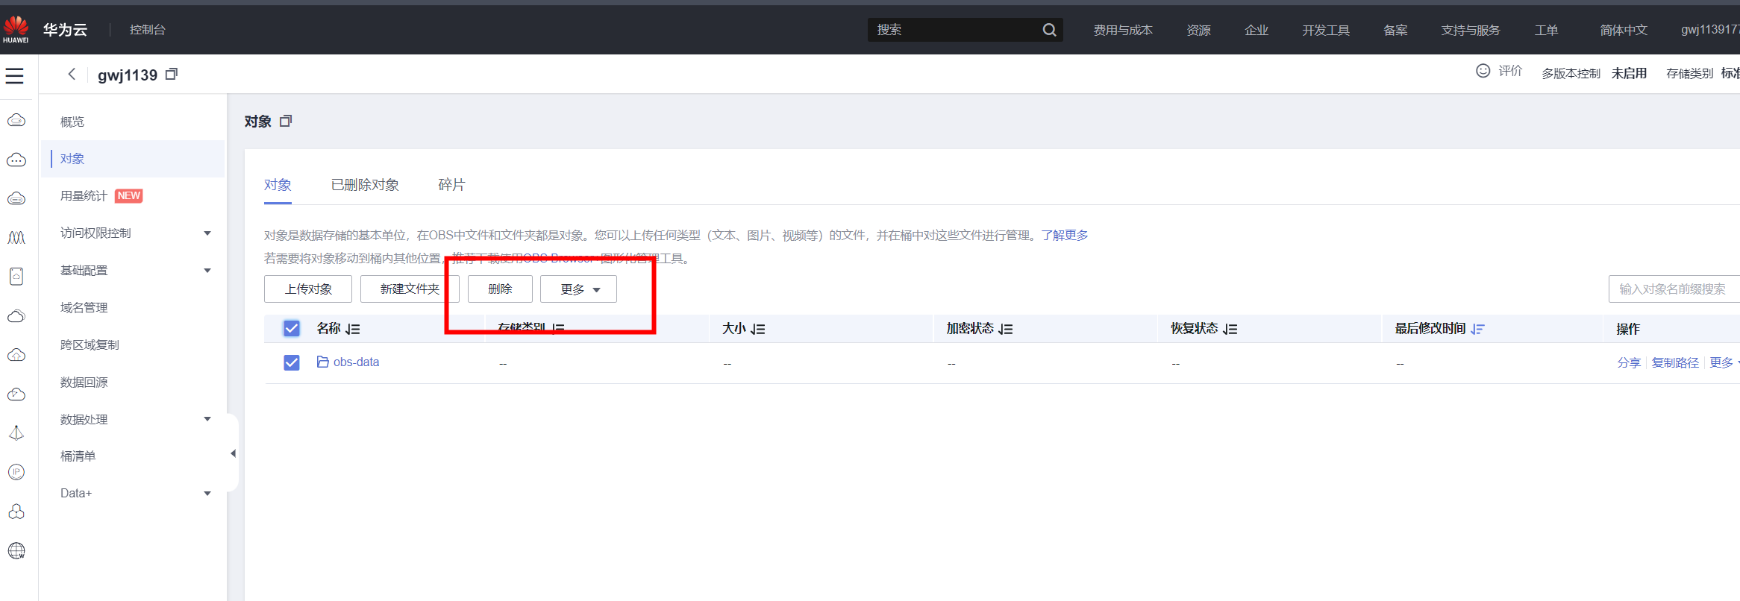Click 上传对象 button
The width and height of the screenshot is (1740, 601).
(x=308, y=289)
